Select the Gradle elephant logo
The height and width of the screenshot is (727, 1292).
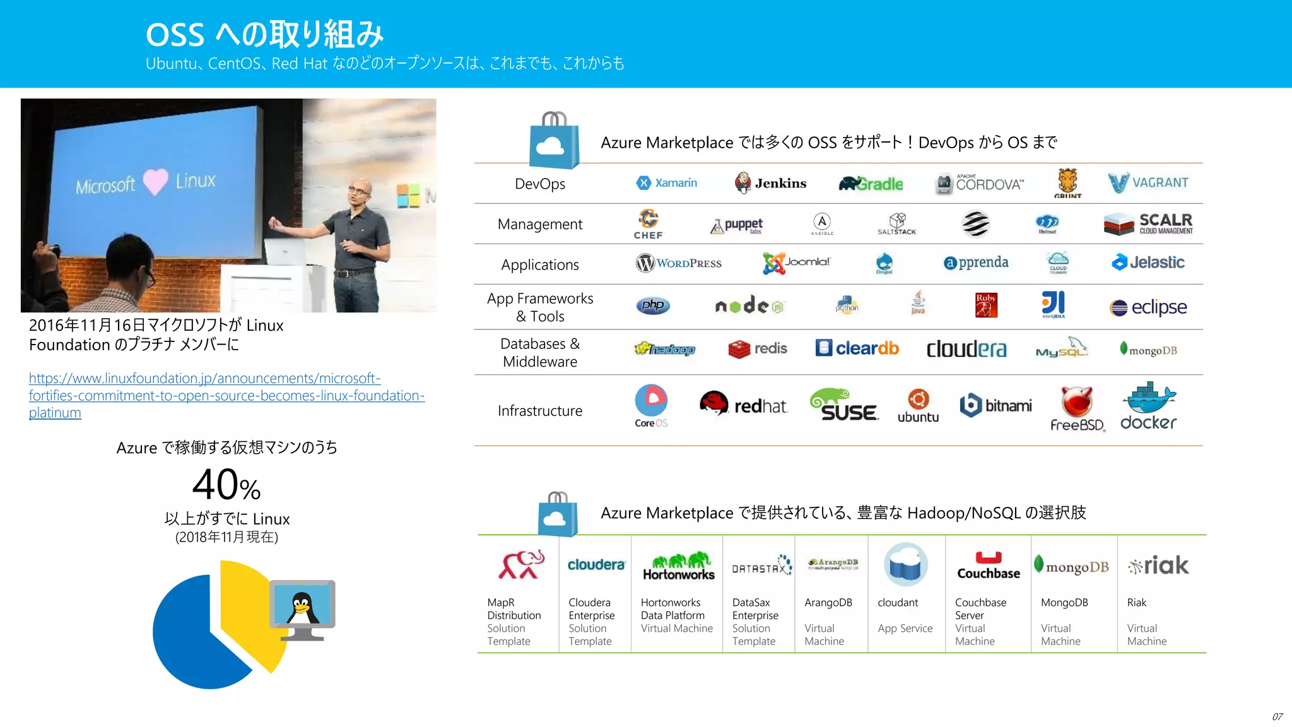click(871, 184)
